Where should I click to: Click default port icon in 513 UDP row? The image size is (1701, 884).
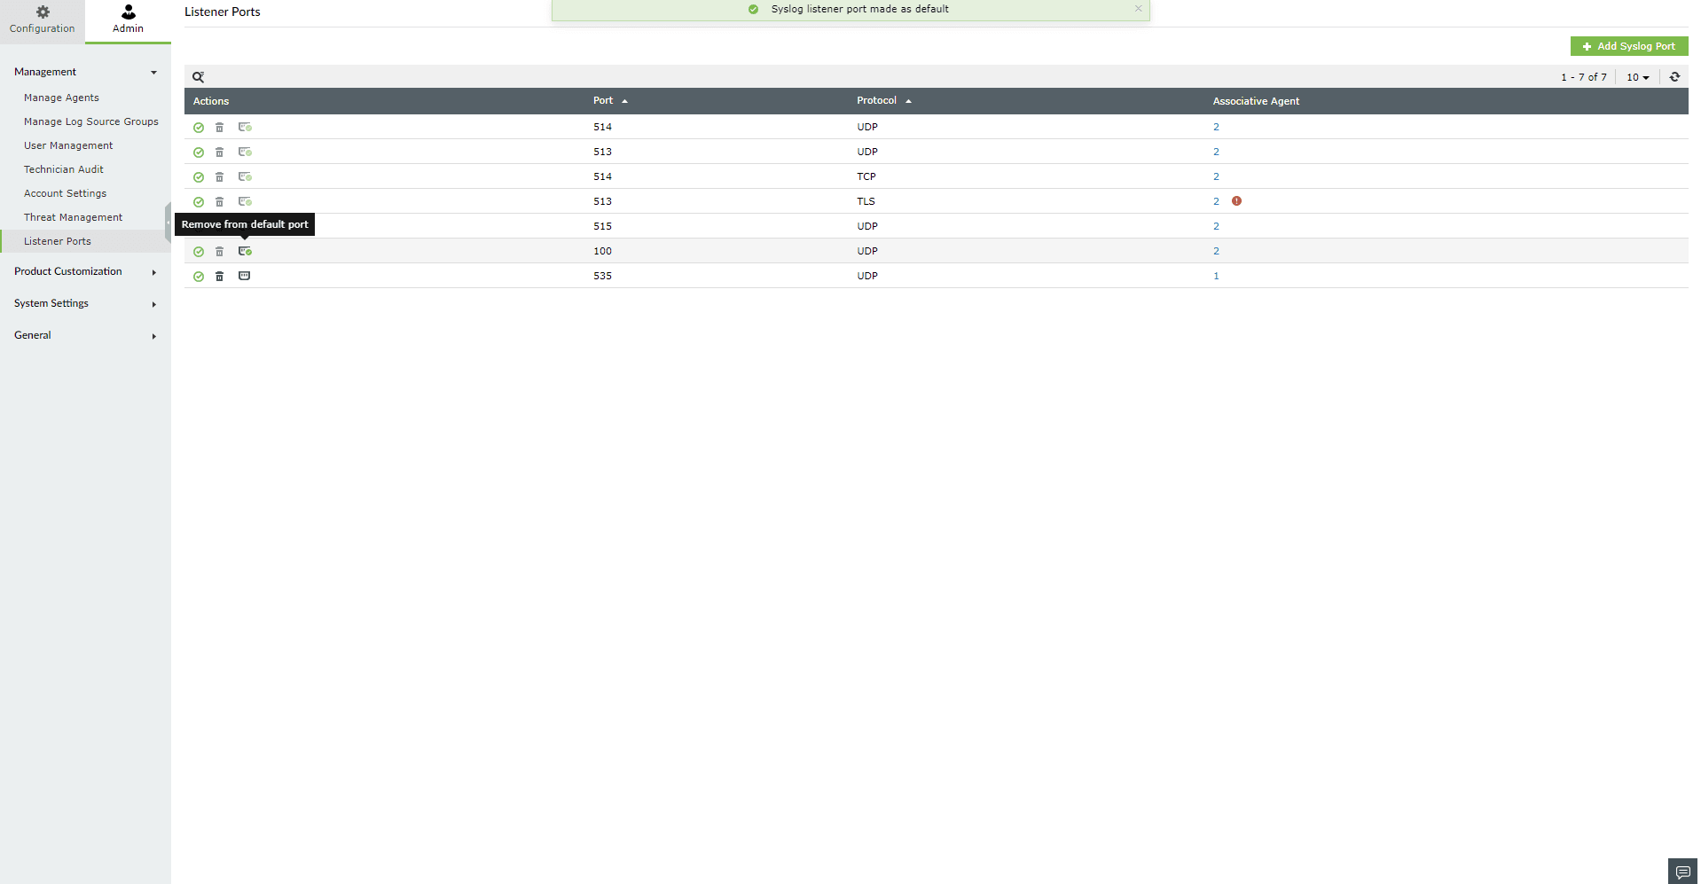pos(245,153)
